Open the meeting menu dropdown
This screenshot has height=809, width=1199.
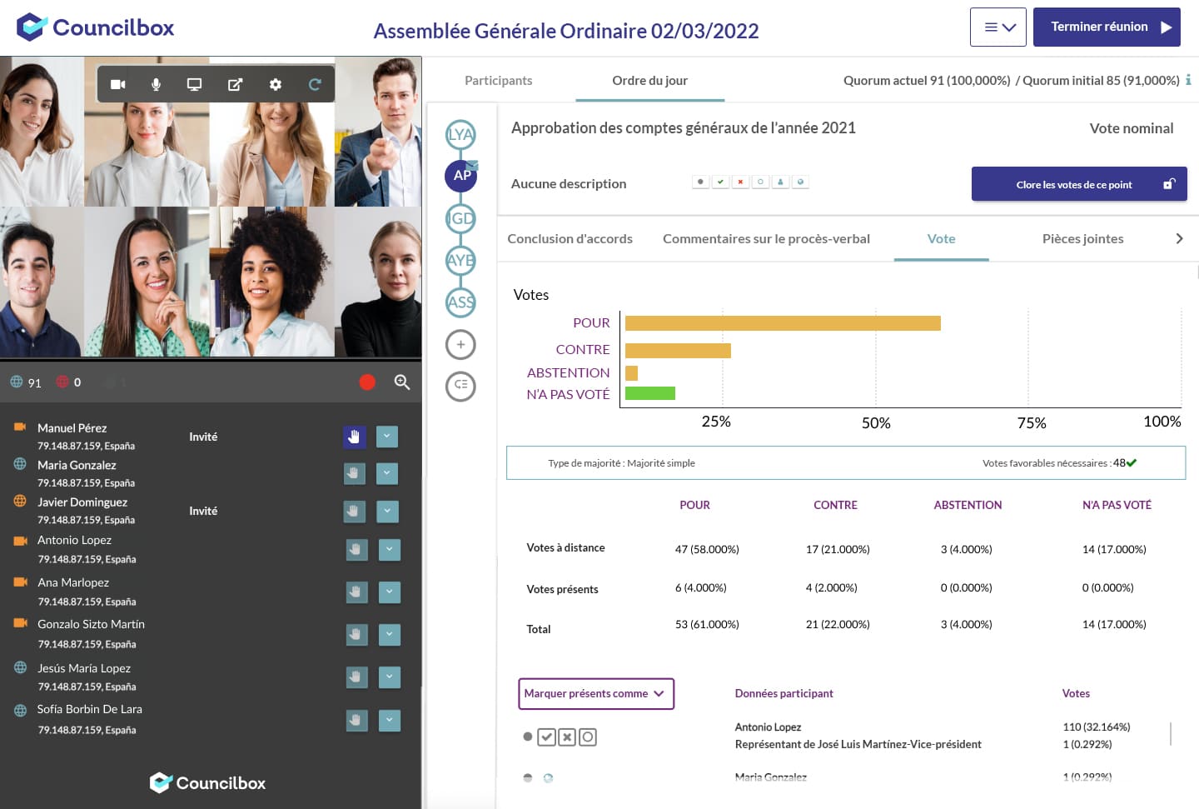[998, 27]
